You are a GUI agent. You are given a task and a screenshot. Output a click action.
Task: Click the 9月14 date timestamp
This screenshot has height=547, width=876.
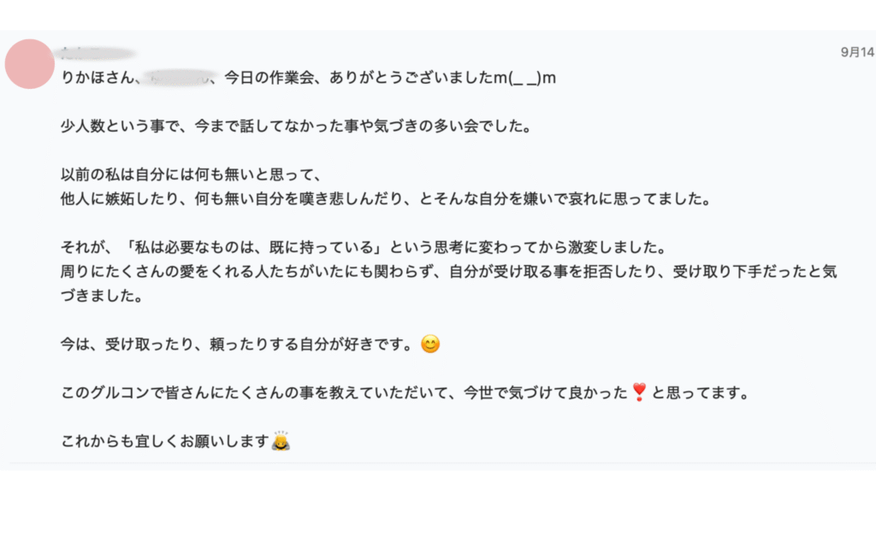pyautogui.click(x=857, y=52)
